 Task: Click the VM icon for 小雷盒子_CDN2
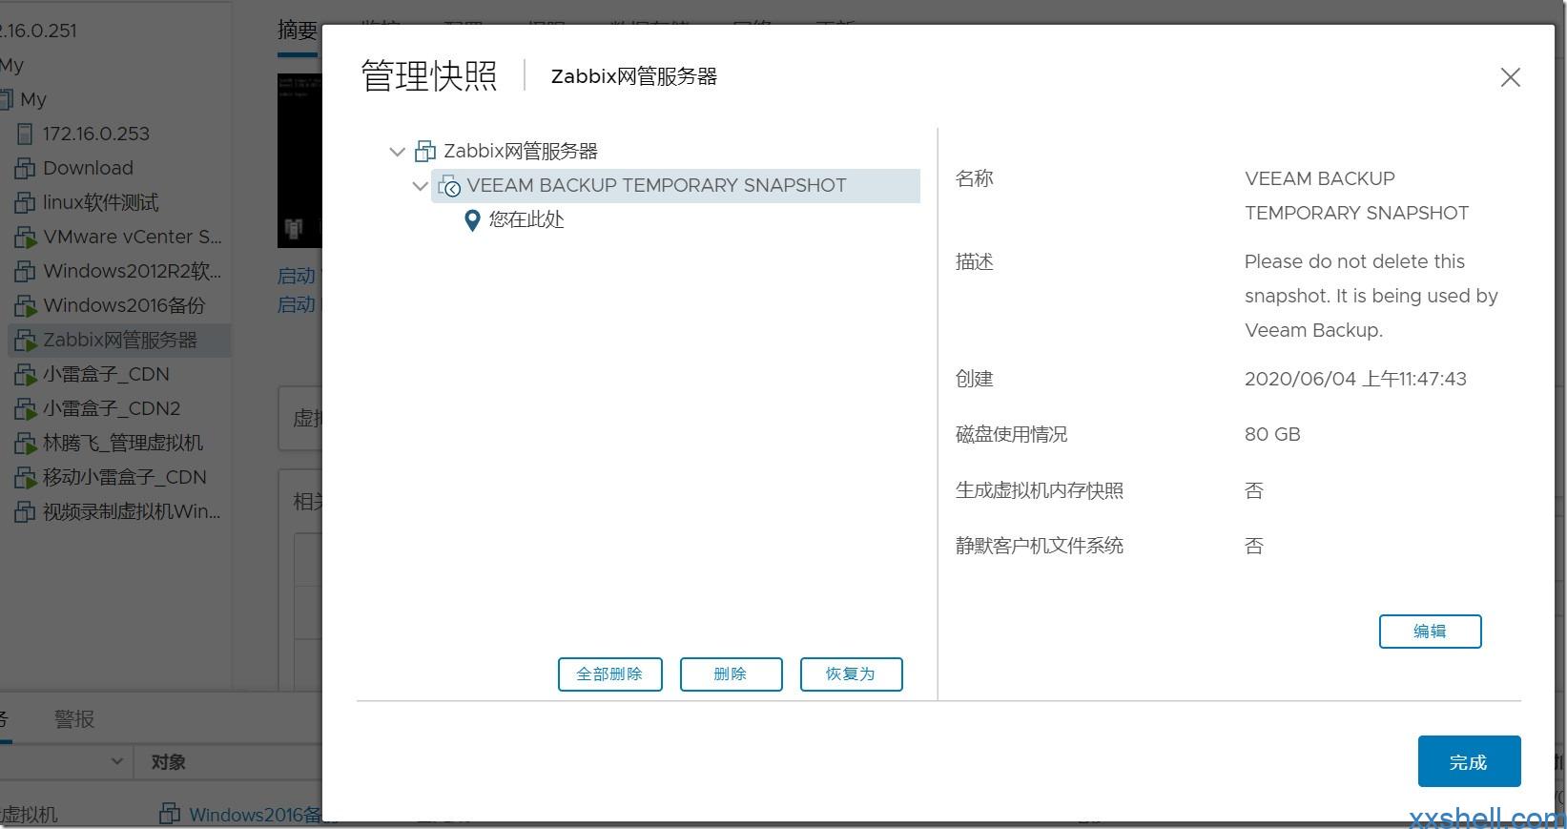(25, 409)
